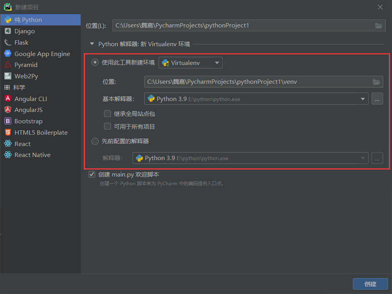Click the main.py script description hint text
392x294 pixels.
[162, 184]
